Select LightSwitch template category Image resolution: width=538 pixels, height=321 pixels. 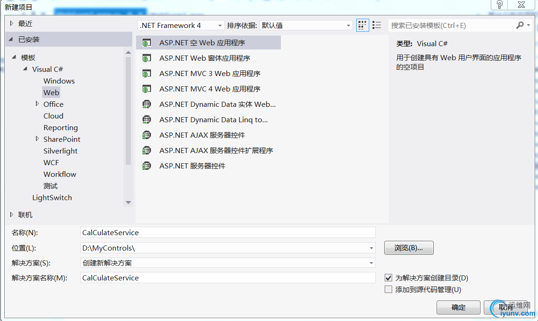52,198
